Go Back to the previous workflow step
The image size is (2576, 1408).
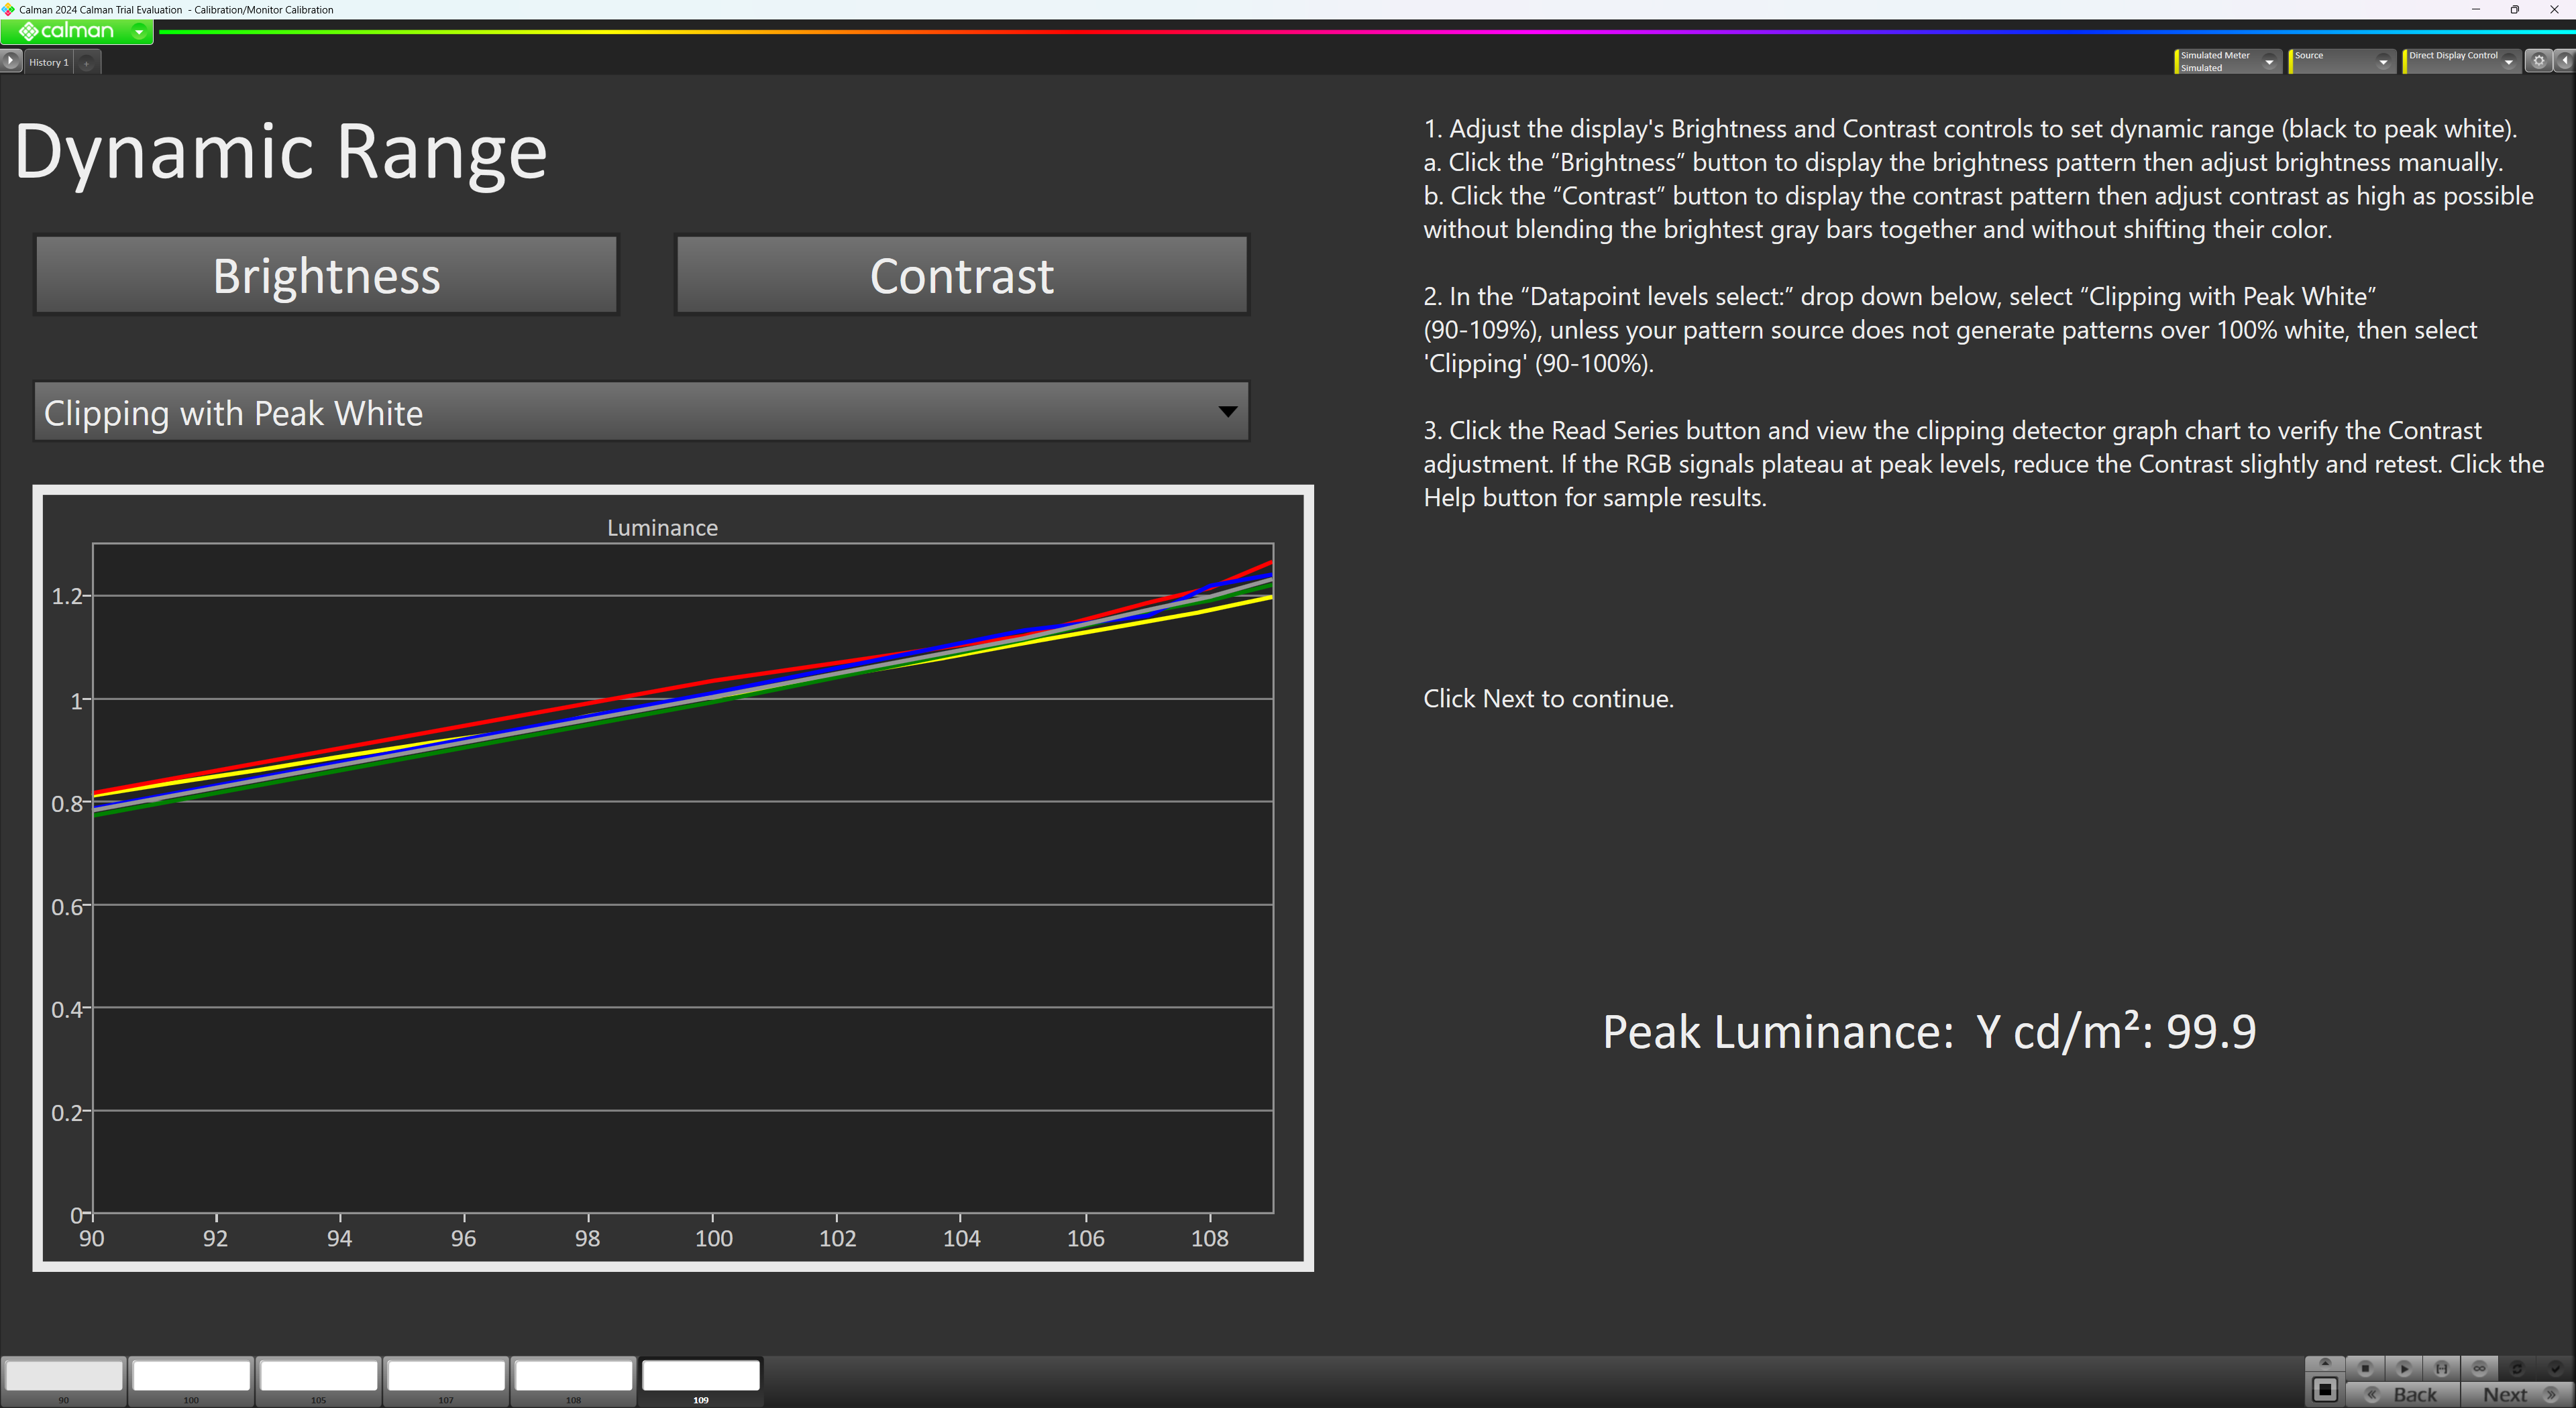coord(2403,1395)
